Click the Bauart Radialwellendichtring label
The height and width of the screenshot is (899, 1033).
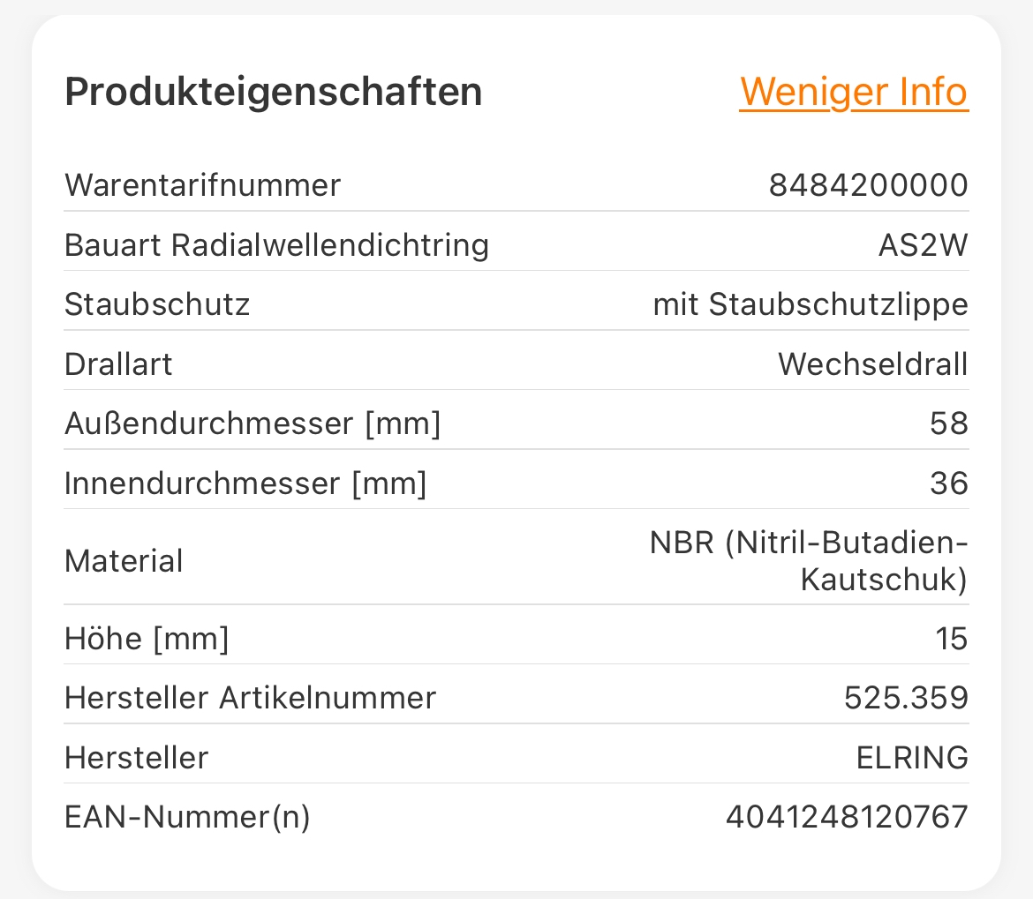[x=276, y=245]
